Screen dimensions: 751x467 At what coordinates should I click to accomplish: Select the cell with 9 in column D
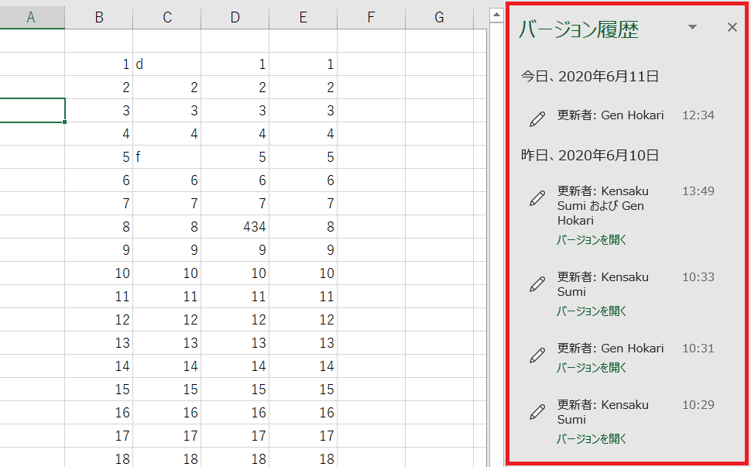tap(235, 250)
